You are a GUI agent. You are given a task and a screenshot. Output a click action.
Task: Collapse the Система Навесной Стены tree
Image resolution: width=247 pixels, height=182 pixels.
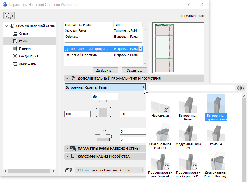coord(6,26)
